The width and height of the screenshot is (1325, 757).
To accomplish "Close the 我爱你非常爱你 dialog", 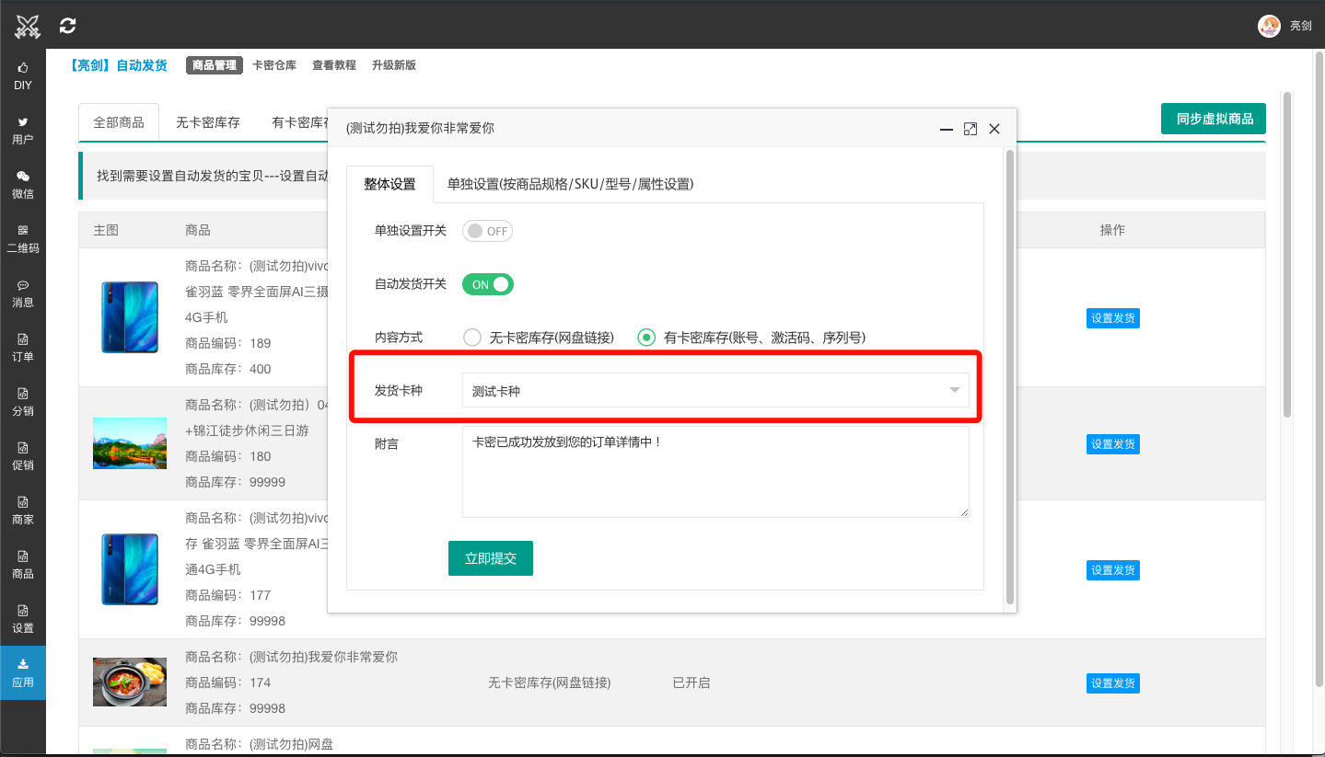I will [994, 129].
